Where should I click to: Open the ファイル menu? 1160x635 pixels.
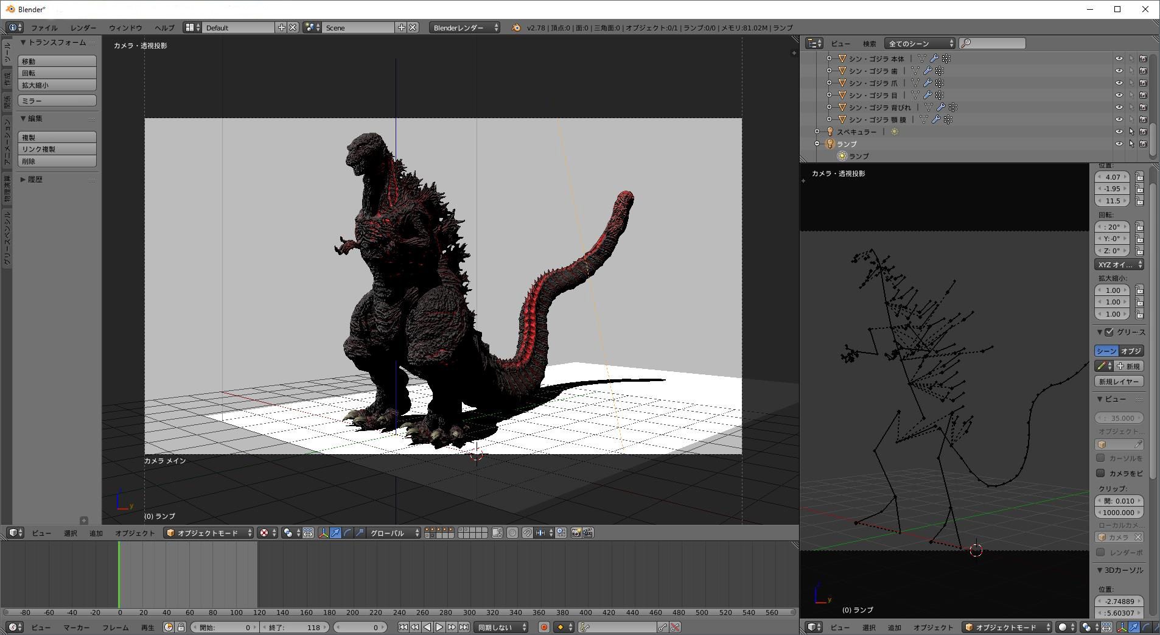tap(44, 28)
